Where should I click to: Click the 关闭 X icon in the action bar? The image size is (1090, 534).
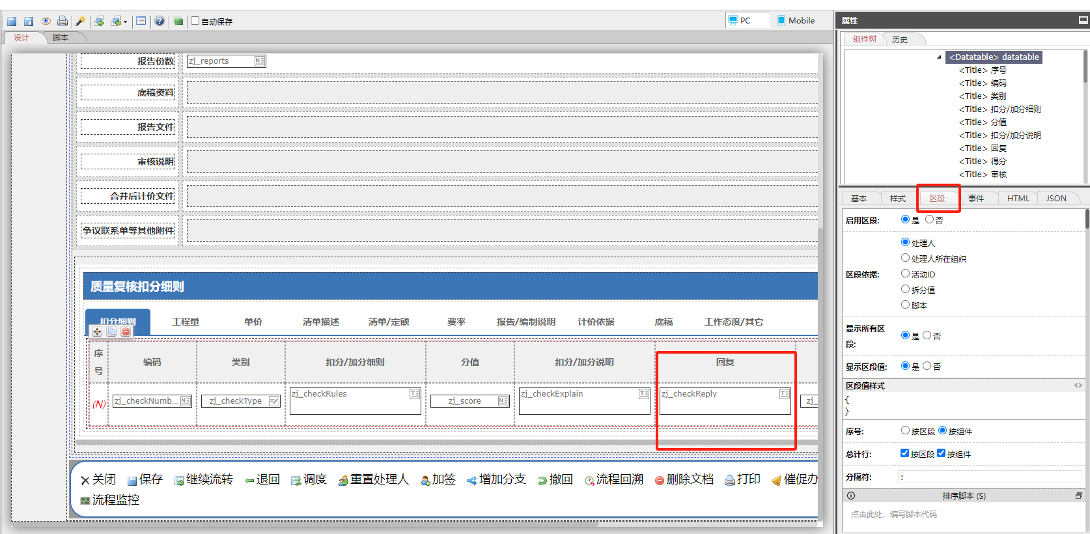pyautogui.click(x=85, y=481)
